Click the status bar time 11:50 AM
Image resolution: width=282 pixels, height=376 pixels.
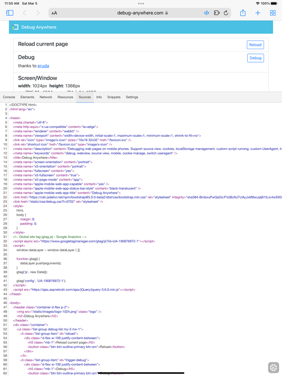(x=12, y=4)
